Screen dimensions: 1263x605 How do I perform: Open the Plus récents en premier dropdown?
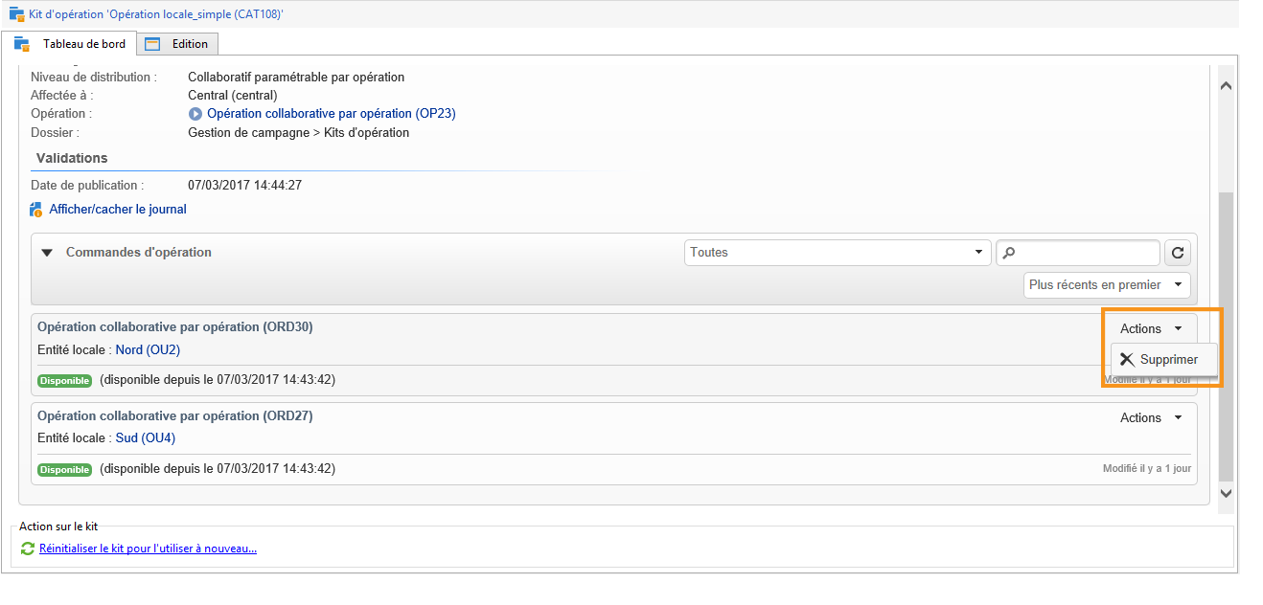click(x=1107, y=285)
